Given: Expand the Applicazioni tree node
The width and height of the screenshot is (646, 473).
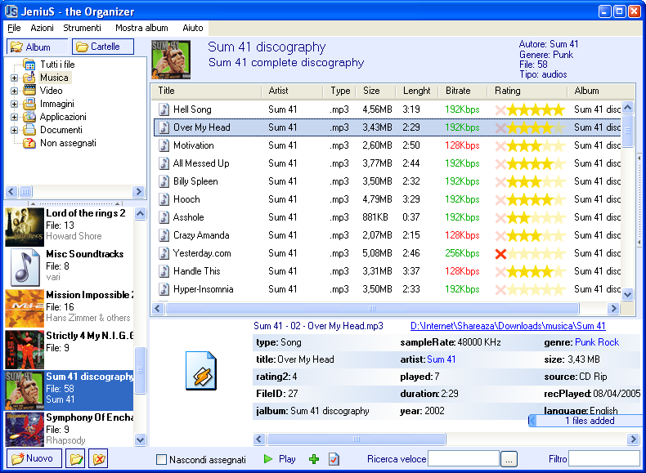Looking at the screenshot, I should pyautogui.click(x=14, y=118).
